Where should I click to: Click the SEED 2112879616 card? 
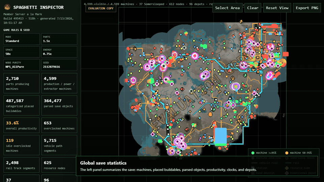[59, 65]
